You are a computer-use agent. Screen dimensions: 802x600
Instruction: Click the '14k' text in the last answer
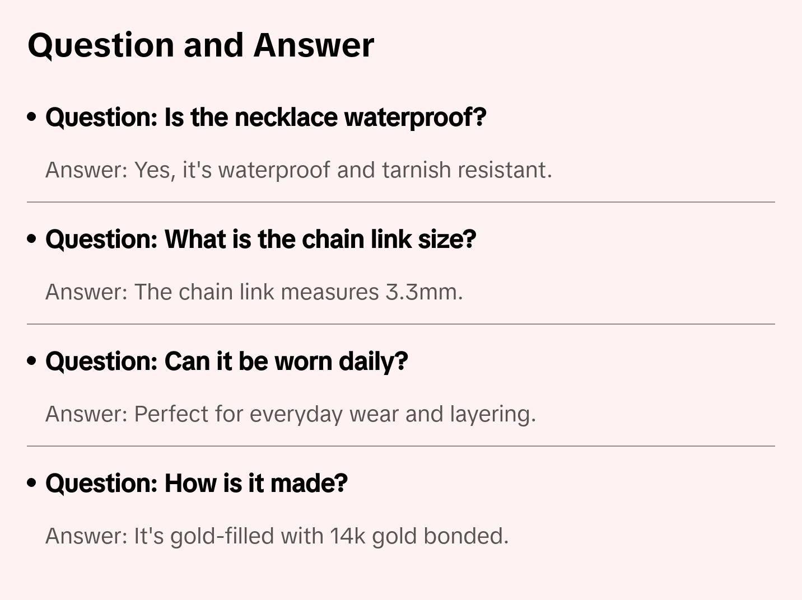[x=347, y=536]
